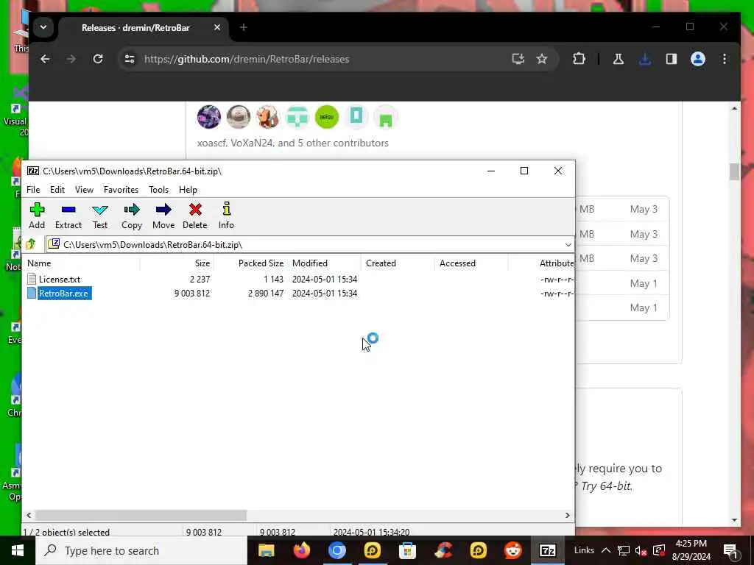View site information icon beside URL
754x565 pixels.
point(130,59)
